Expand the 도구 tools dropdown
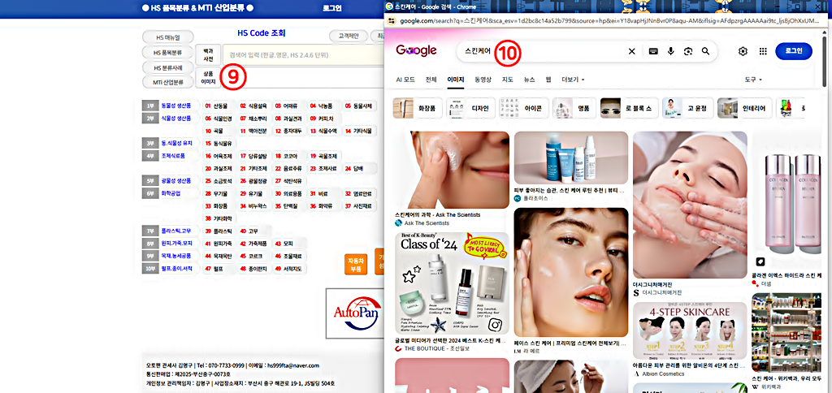Image resolution: width=832 pixels, height=393 pixels. 753,80
